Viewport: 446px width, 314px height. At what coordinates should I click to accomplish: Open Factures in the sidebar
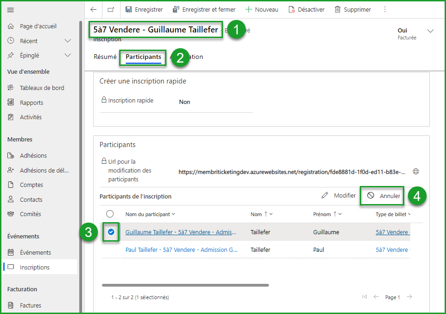pyautogui.click(x=31, y=305)
